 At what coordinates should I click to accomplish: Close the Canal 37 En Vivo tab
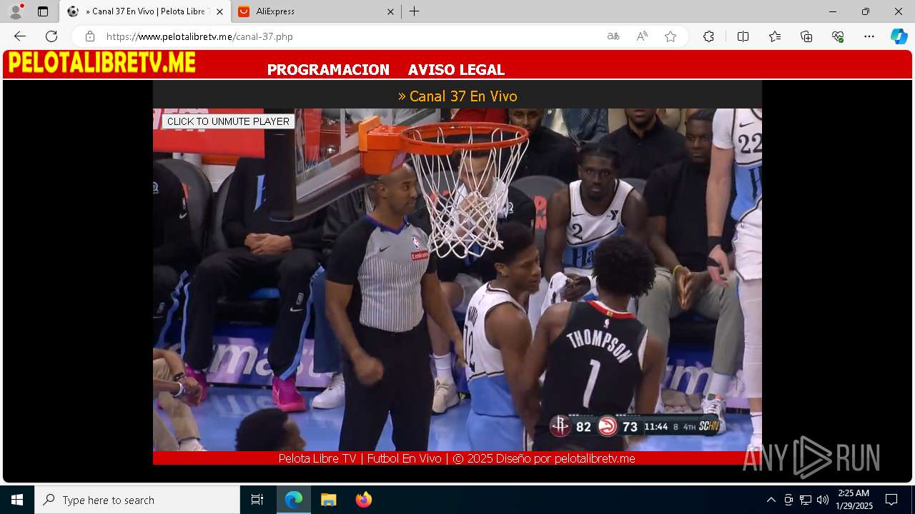click(219, 11)
